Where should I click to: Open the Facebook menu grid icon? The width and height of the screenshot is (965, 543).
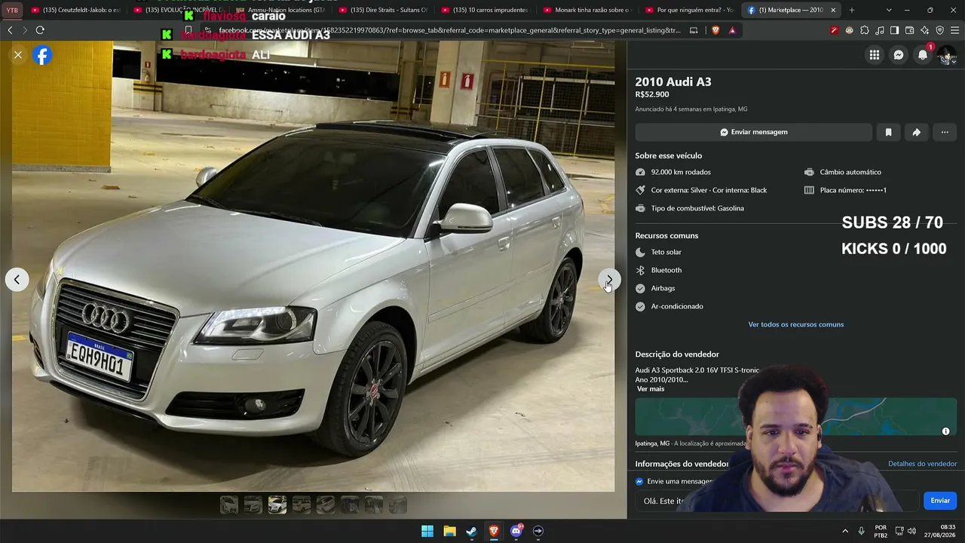(x=875, y=55)
